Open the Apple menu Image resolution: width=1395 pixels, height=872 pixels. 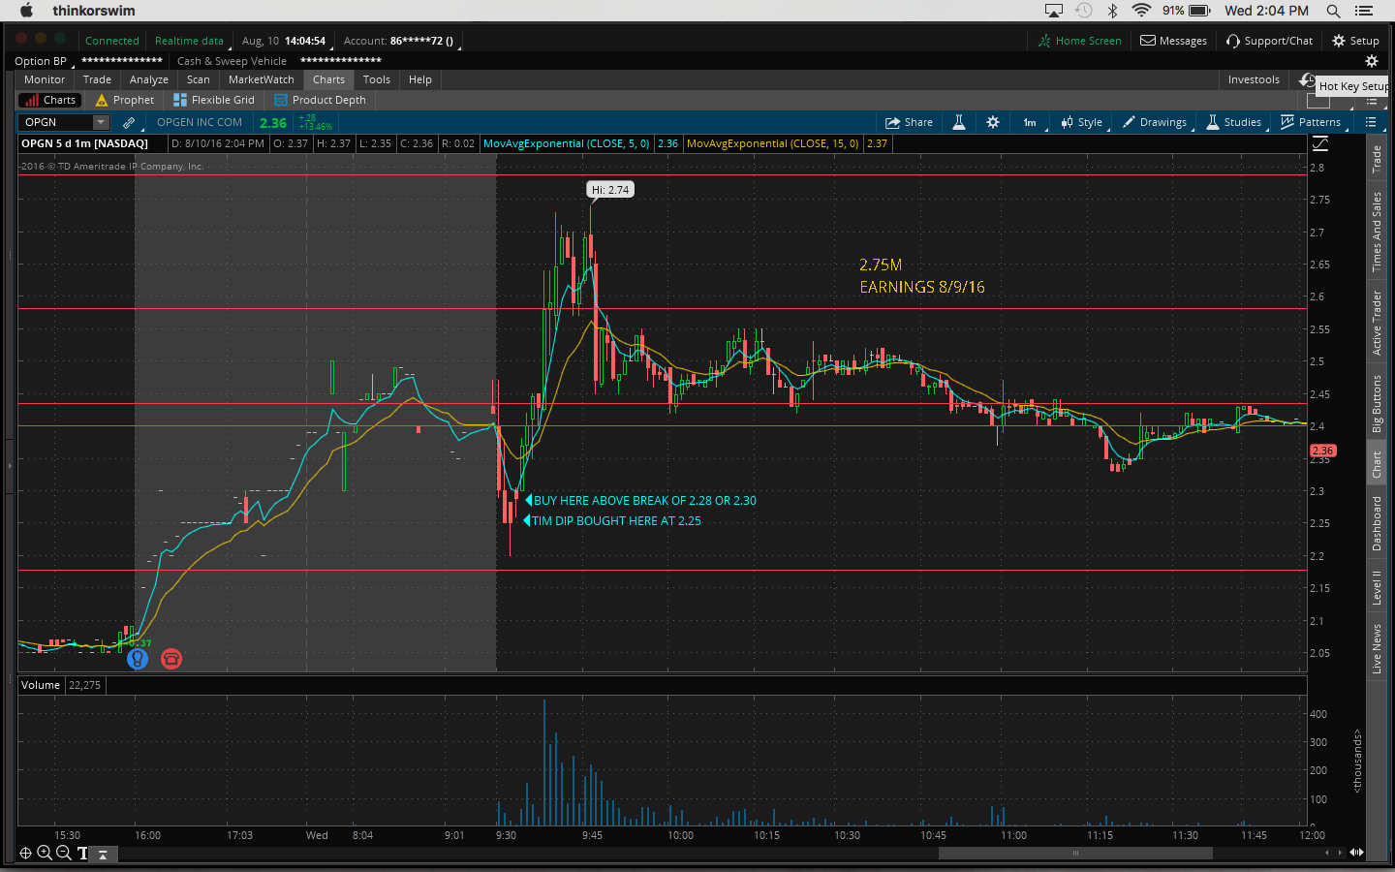click(x=26, y=11)
